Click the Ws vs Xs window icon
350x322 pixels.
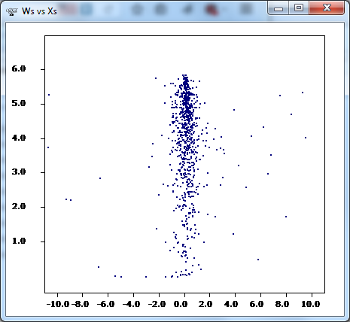[11, 11]
